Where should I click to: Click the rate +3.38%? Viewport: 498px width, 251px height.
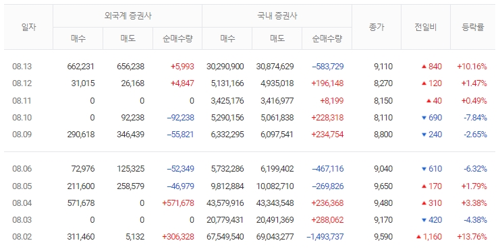[474, 203]
